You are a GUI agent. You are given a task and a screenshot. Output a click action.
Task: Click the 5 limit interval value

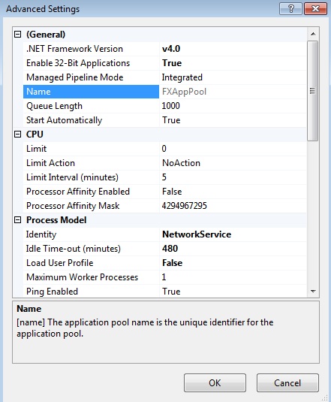point(164,177)
